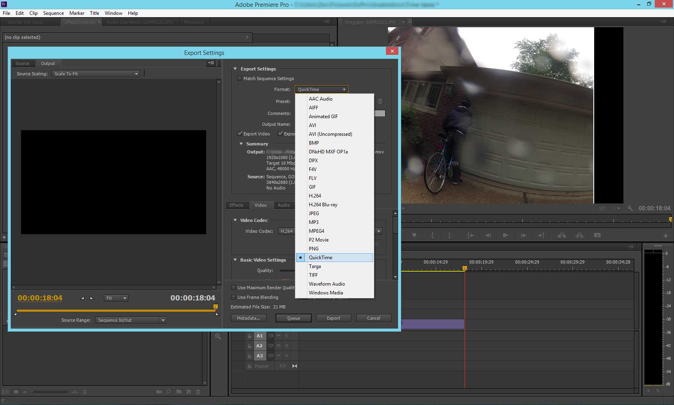The image size is (674, 405).
Task: Click the Clear trash icon in Project panel
Action: tap(198, 392)
